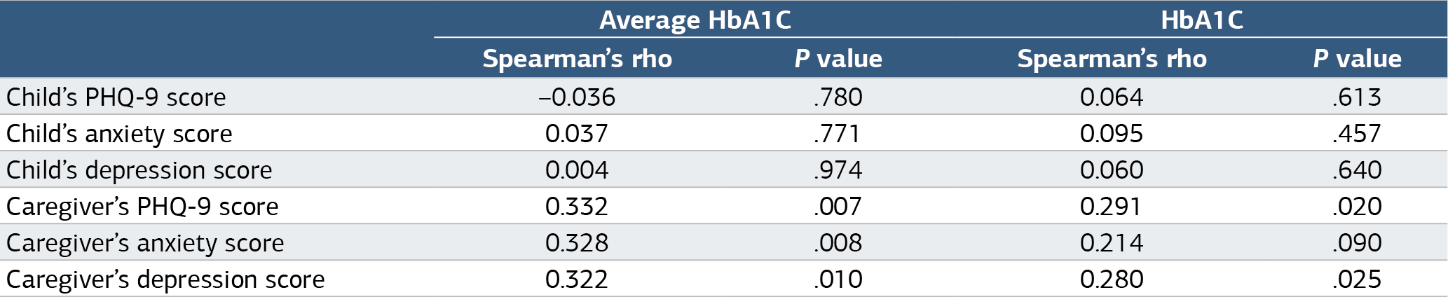Screen dimensions: 1448x297
Task: Click the –0.036 rho value cell
Action: 577,97
